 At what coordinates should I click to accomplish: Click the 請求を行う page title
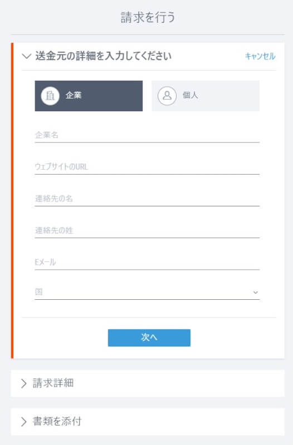[148, 17]
